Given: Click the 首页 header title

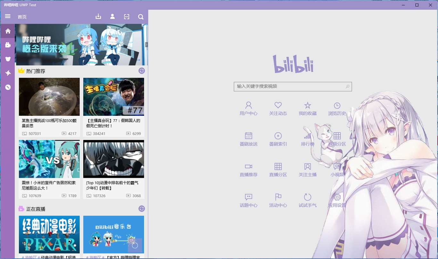Looking at the screenshot, I should [22, 17].
